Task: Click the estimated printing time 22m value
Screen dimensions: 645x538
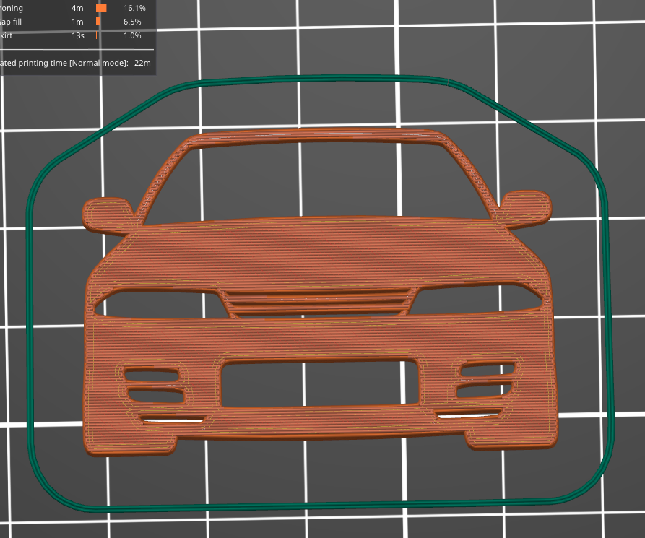Action: pos(142,63)
